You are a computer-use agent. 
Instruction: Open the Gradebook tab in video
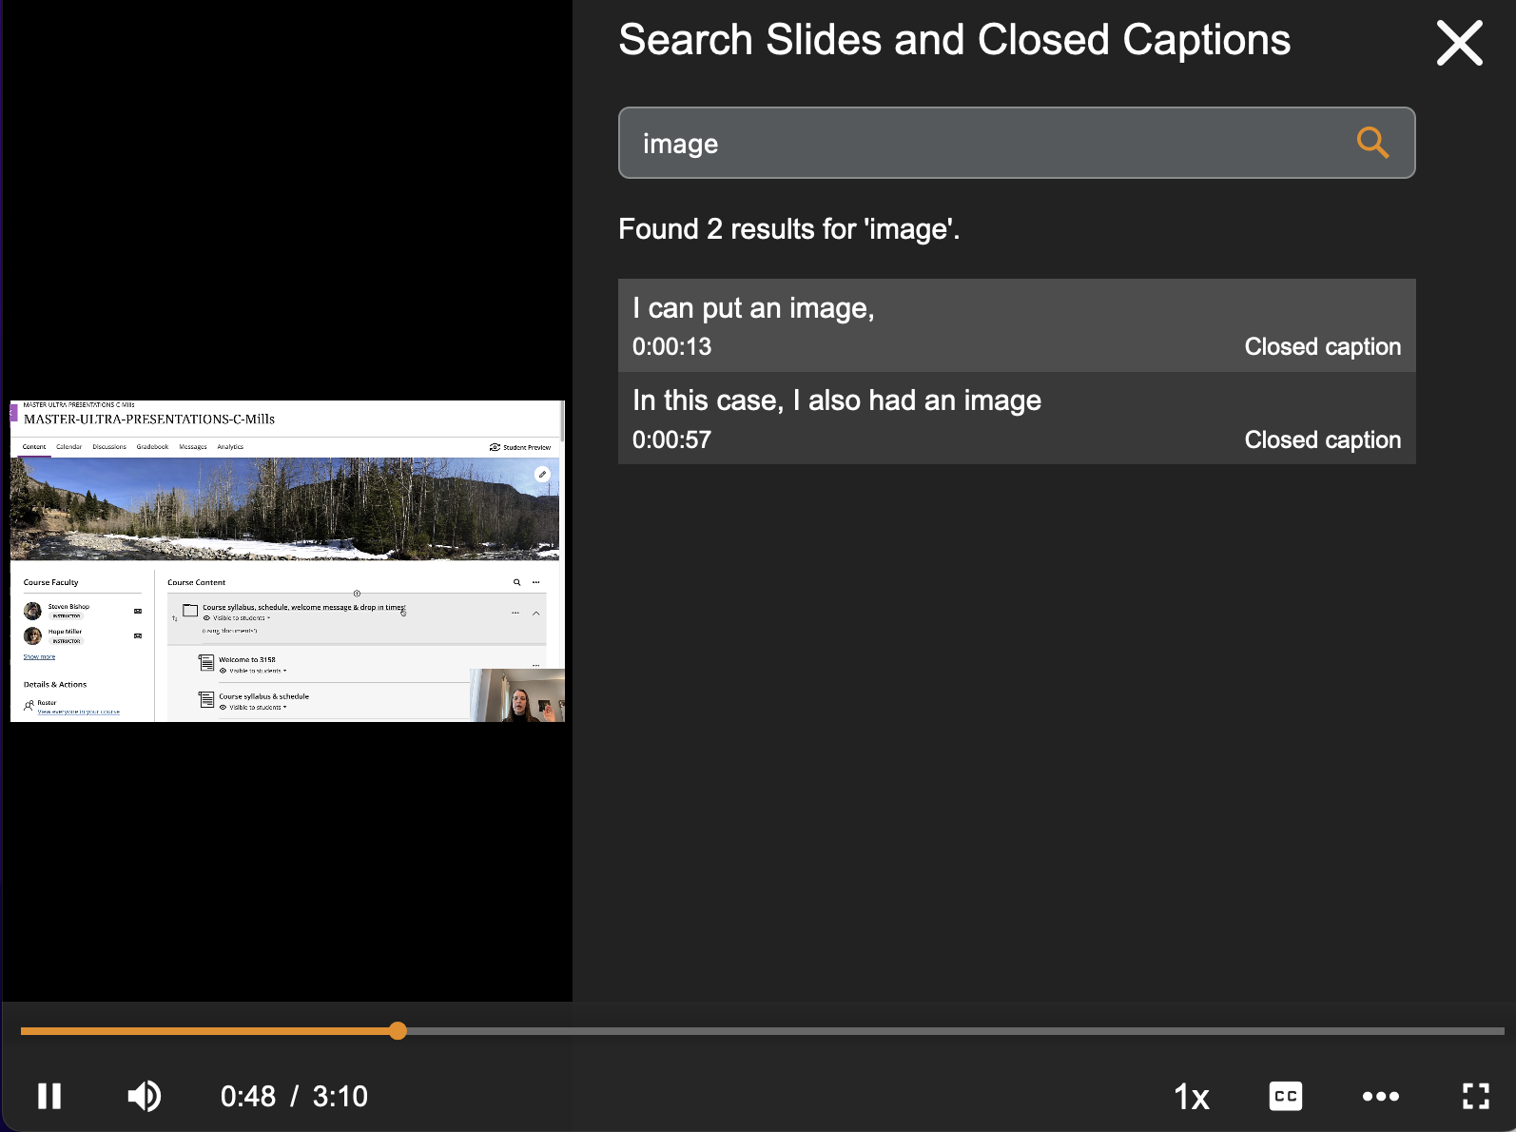[152, 447]
